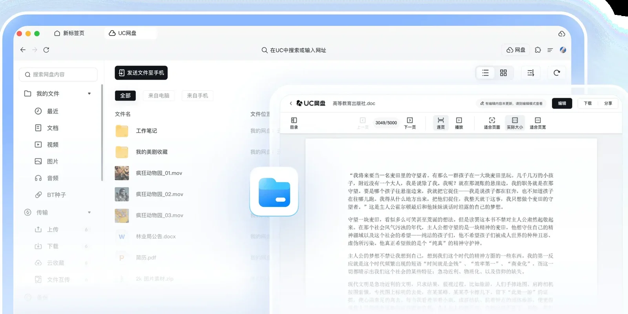The width and height of the screenshot is (628, 314).
Task: Select 适合页面 fit page zoom
Action: (x=492, y=123)
